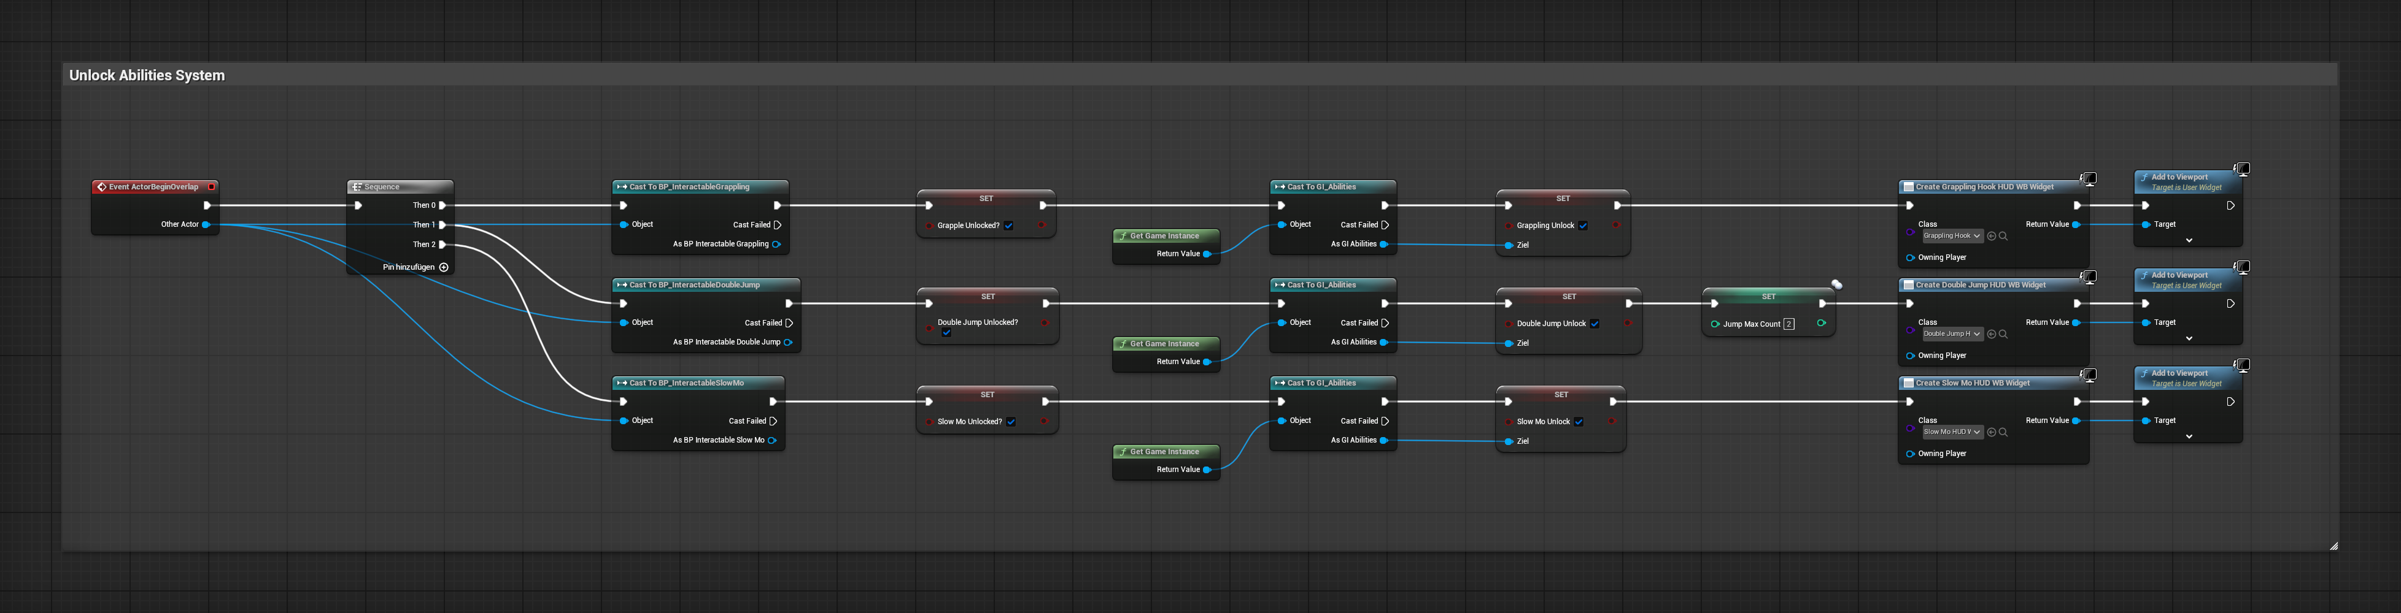
Task: Expand middle Add to Viewport node's advanced pins
Action: 2189,338
